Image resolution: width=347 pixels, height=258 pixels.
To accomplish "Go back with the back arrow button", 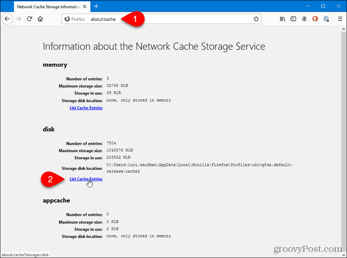I will [x=7, y=19].
